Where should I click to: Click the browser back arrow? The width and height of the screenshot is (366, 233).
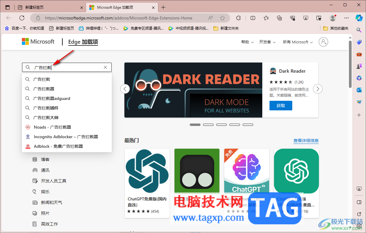9,18
